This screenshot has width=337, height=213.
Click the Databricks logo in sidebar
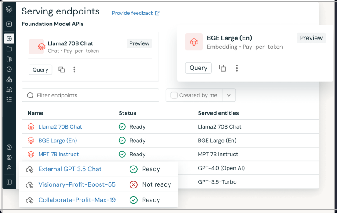9,9
